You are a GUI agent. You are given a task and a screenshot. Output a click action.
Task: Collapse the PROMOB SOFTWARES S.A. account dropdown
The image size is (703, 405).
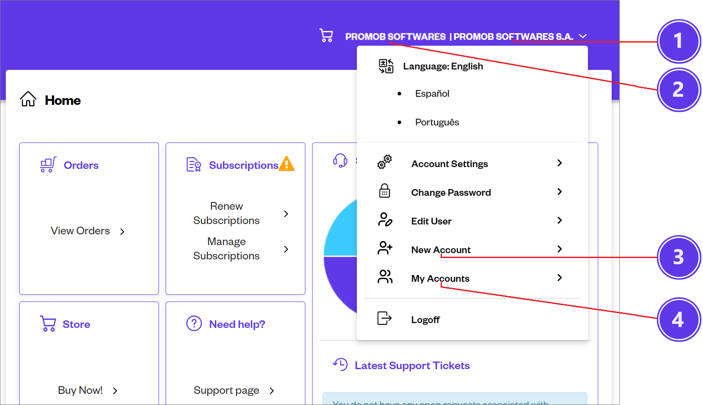click(583, 35)
